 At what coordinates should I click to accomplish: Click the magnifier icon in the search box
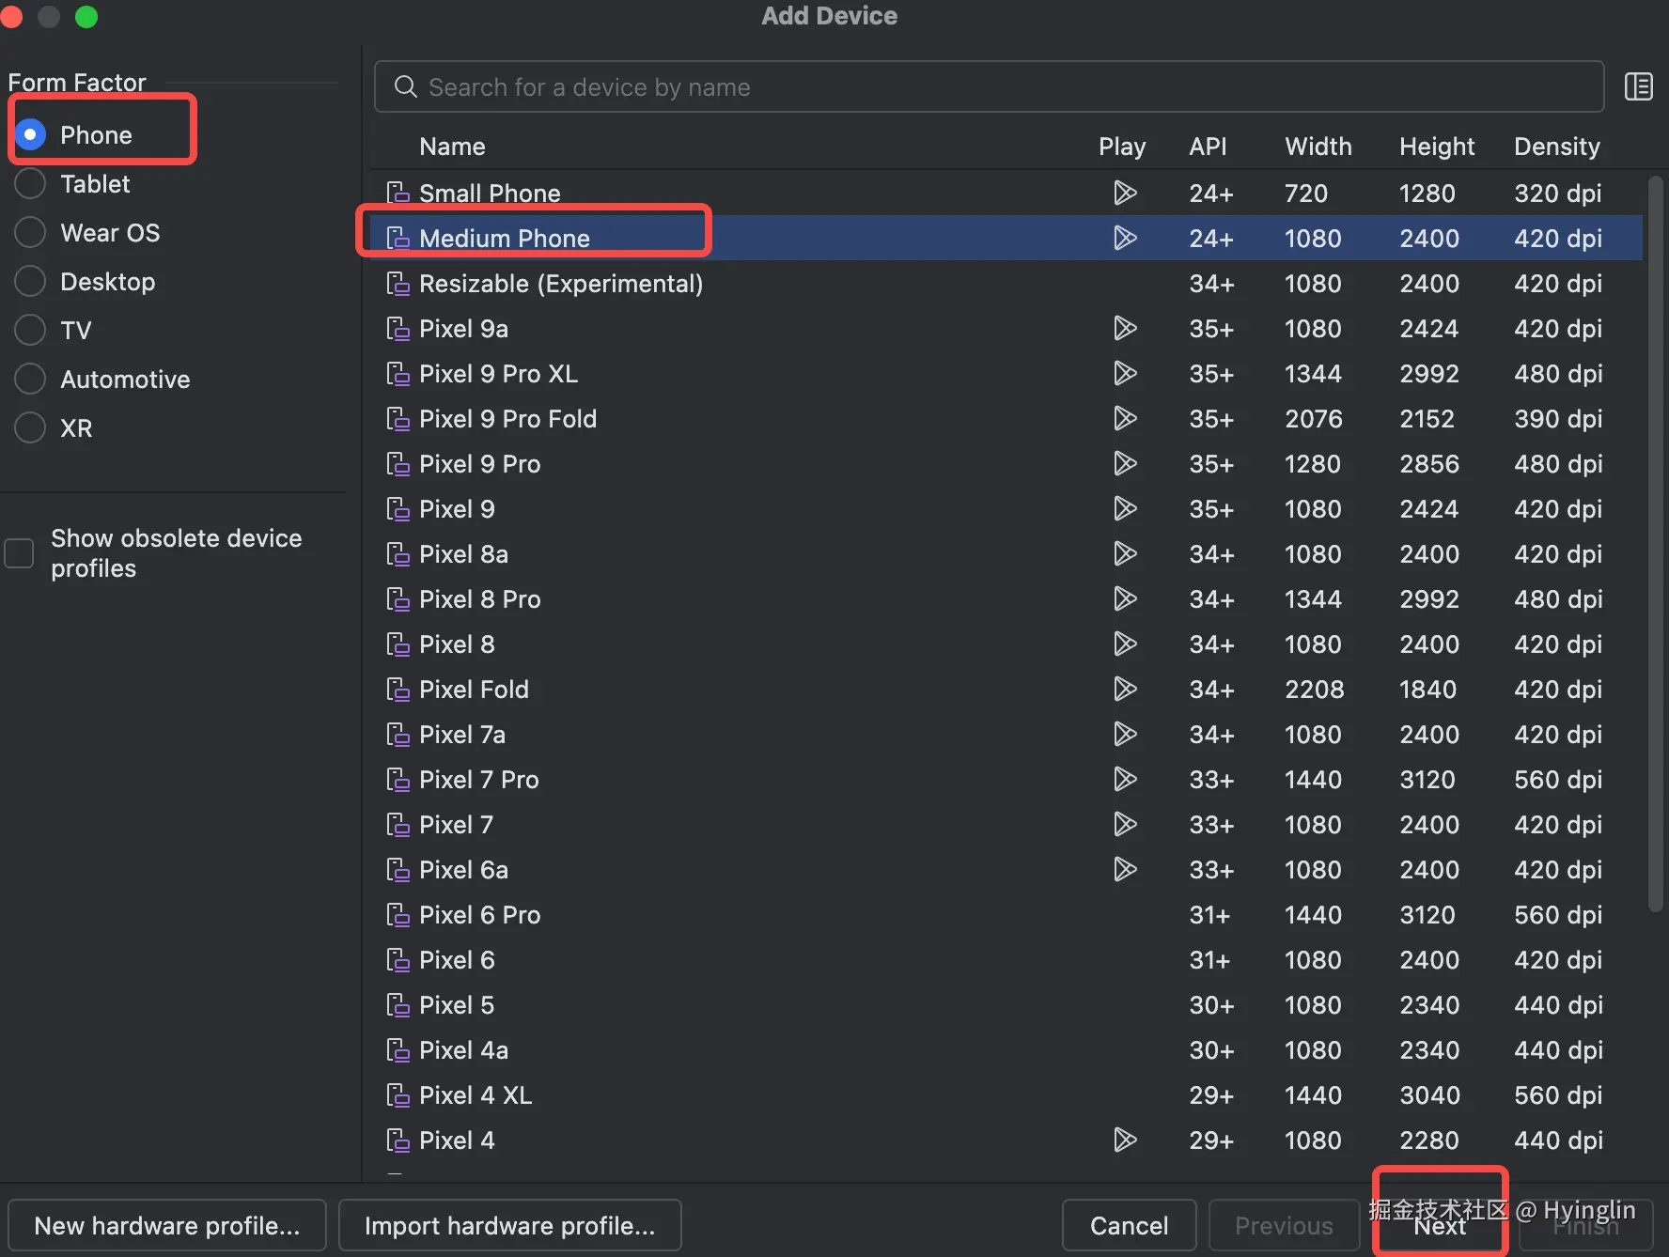405,87
